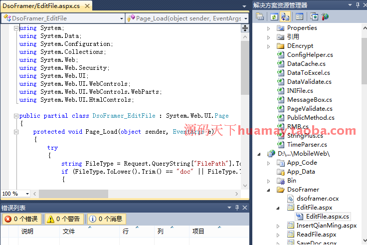Click the Refresh icon in Solution Explorer
Image resolution: width=367 pixels, height=245 pixels.
click(x=274, y=16)
